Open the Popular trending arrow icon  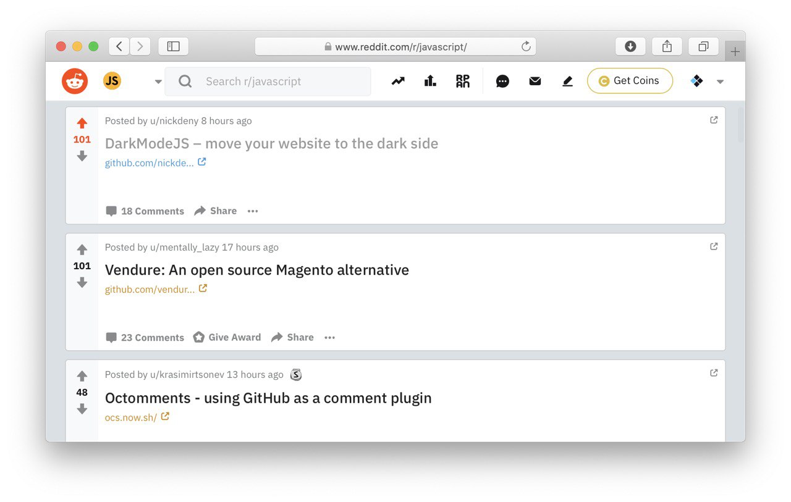[398, 81]
